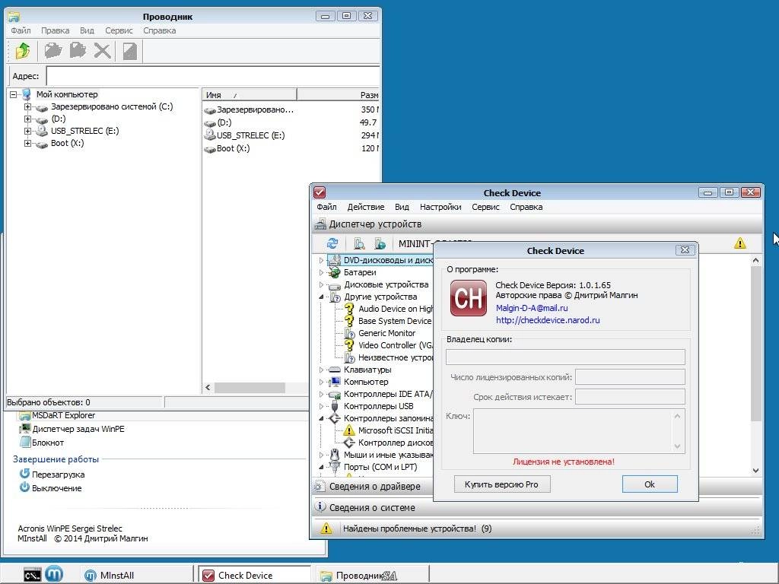Click the Владелец копии input field
This screenshot has width=779, height=584.
click(565, 357)
